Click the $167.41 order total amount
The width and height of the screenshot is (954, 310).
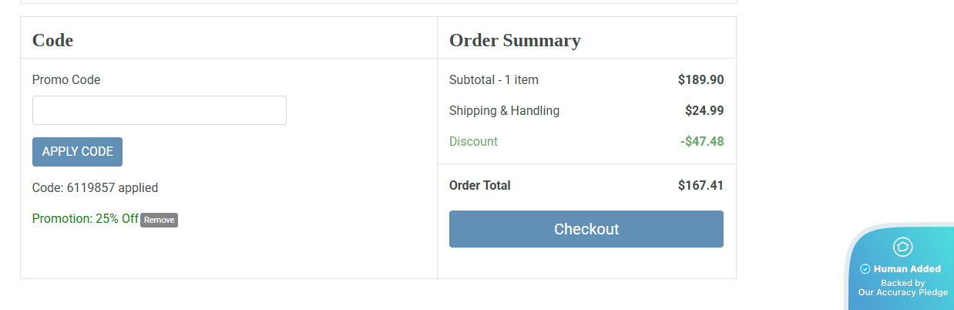700,185
